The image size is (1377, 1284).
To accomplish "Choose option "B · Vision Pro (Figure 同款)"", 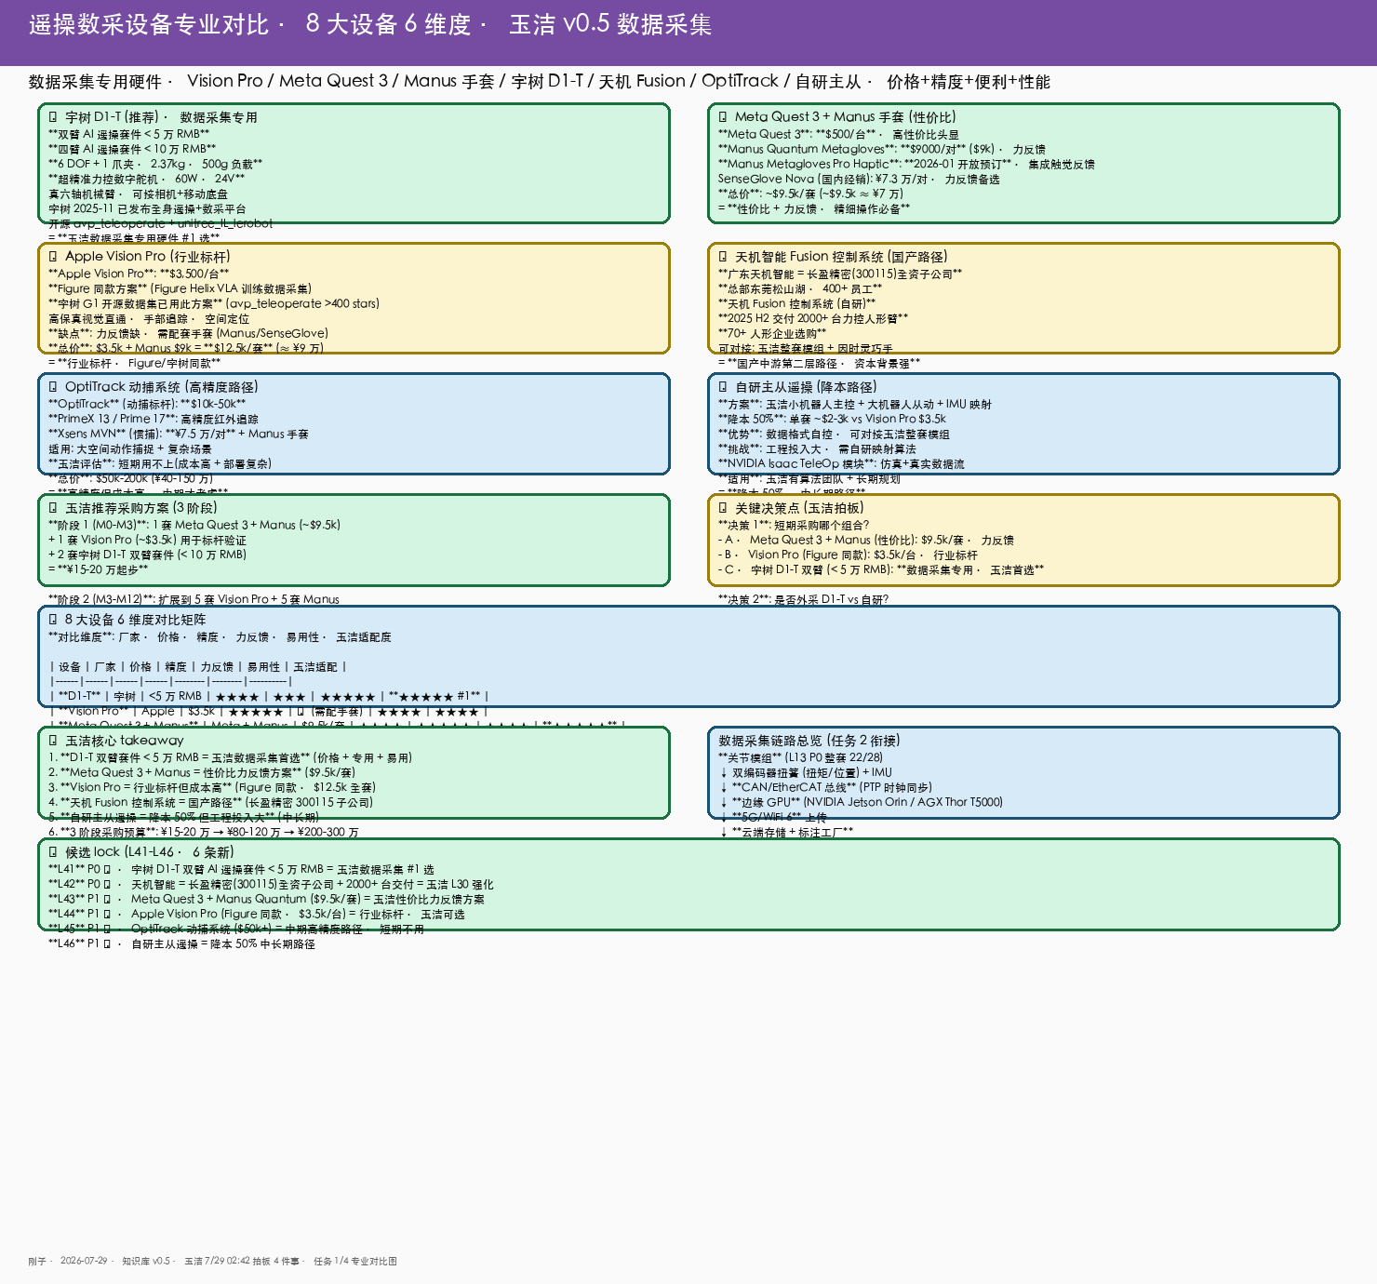I will coord(848,555).
